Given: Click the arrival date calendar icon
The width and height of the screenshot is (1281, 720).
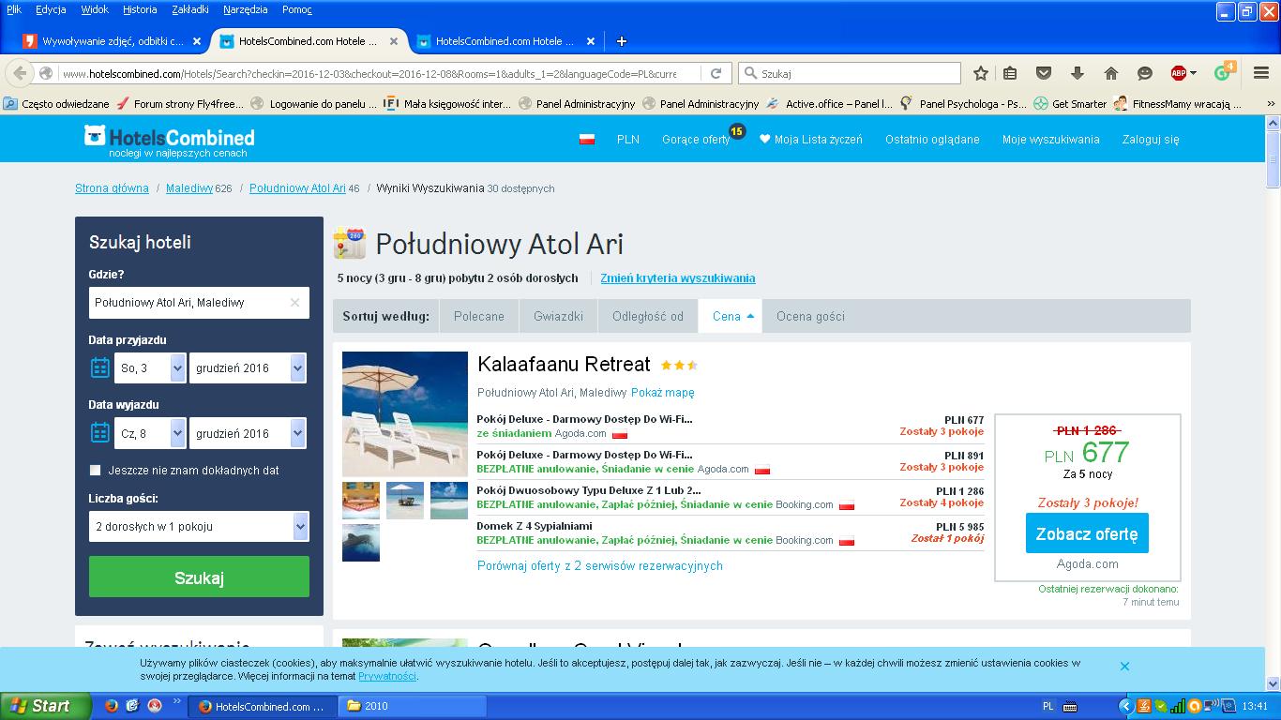Looking at the screenshot, I should click(x=100, y=367).
